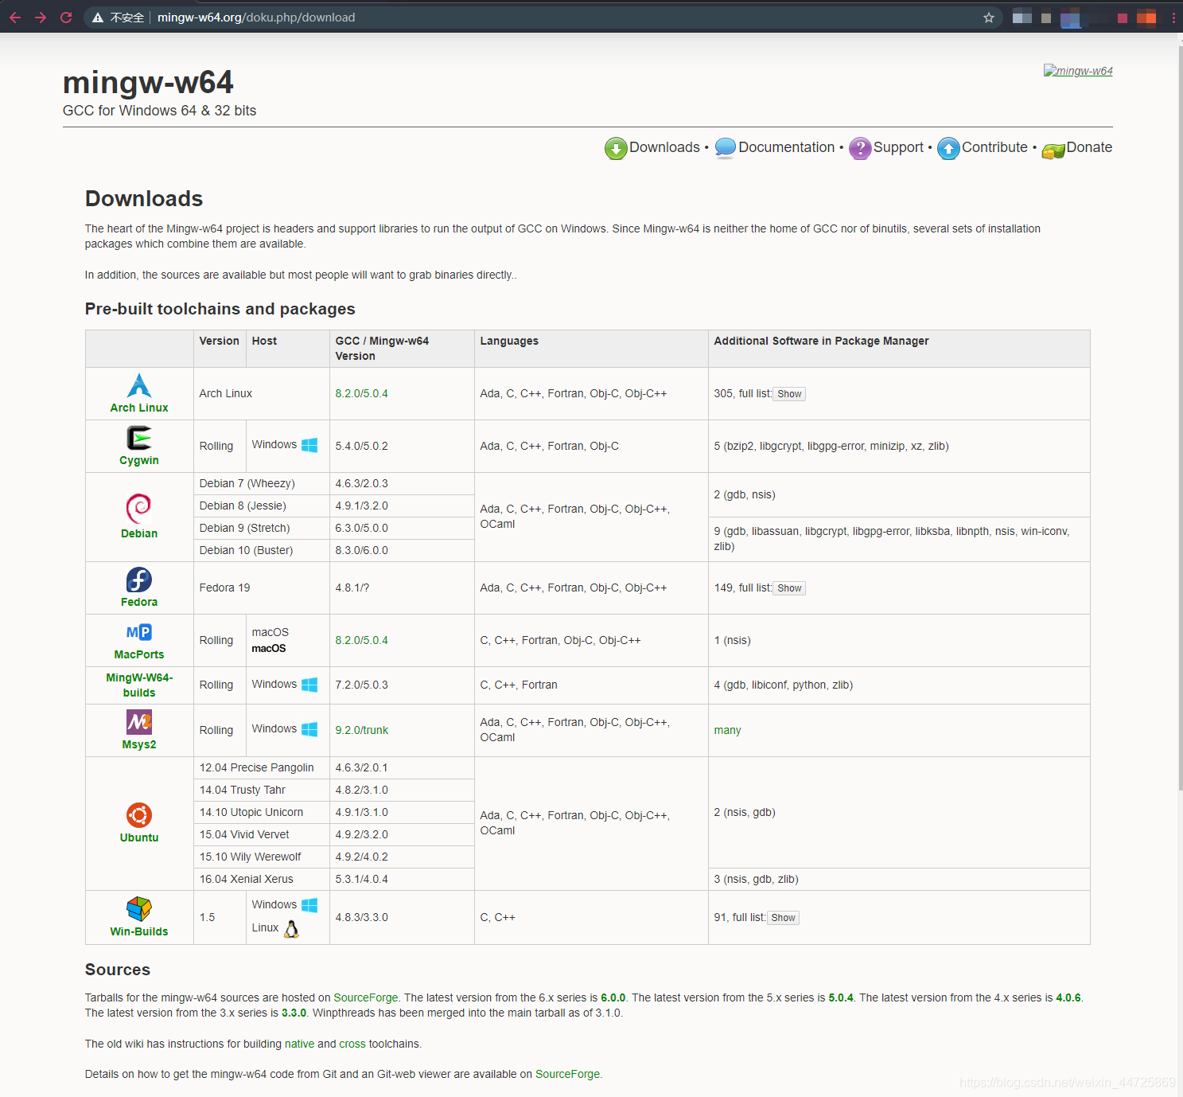
Task: Click the '16.04 Xenial Xerus' cell
Action: click(x=262, y=879)
